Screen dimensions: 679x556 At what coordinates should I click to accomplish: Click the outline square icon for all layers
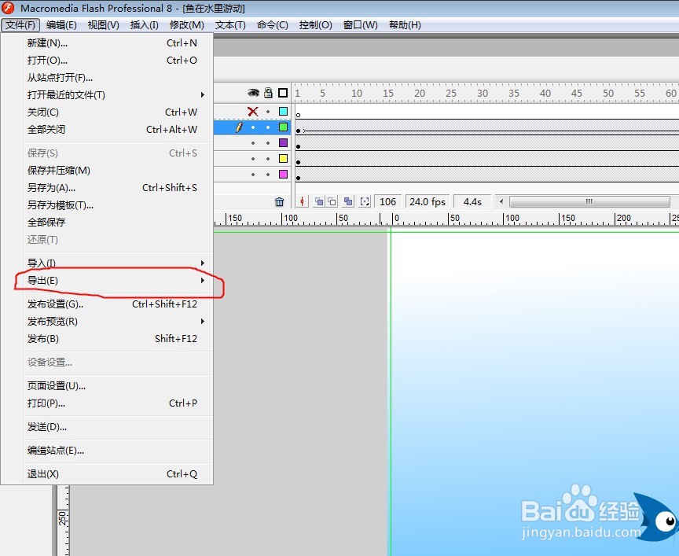pyautogui.click(x=283, y=93)
